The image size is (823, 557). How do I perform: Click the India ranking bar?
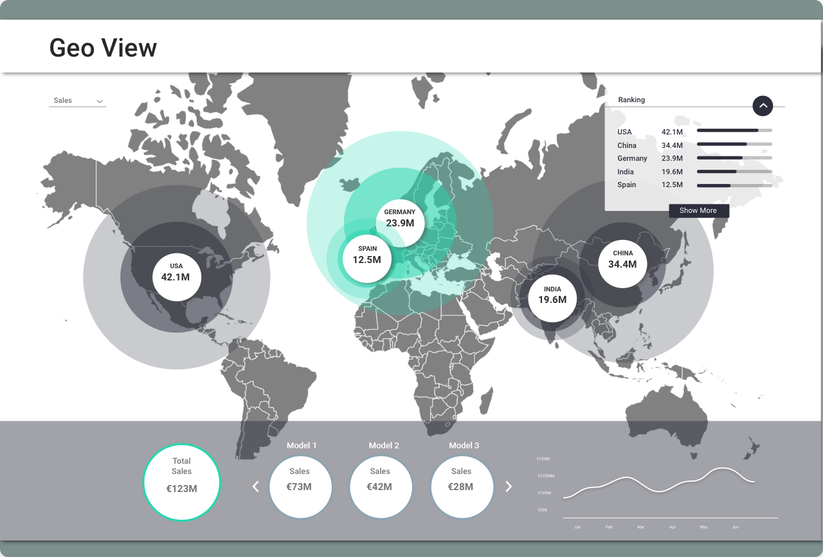(x=734, y=172)
